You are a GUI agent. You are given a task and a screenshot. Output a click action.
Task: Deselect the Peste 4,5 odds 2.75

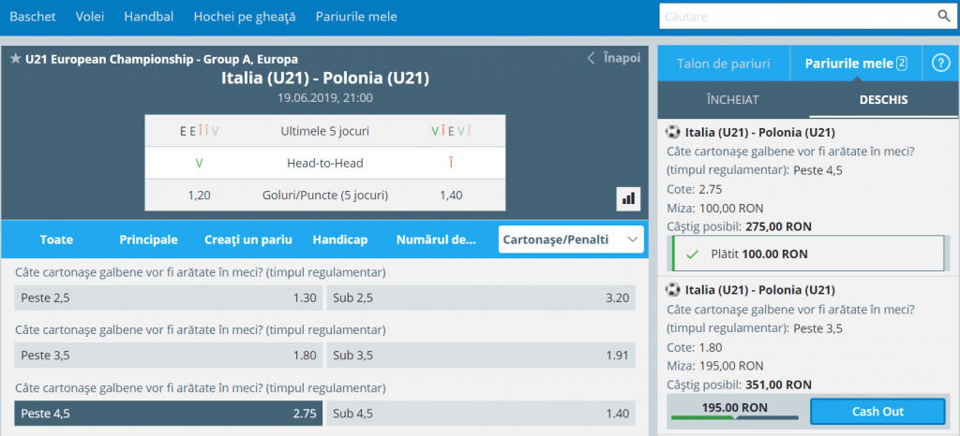169,414
